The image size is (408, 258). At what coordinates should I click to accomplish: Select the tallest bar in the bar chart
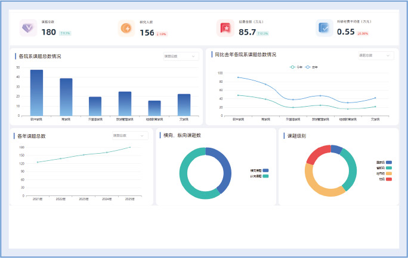coord(37,92)
